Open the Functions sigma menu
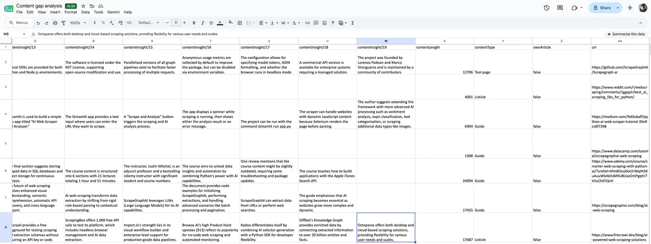Image resolution: width=651 pixels, height=244 pixels. tap(352, 23)
